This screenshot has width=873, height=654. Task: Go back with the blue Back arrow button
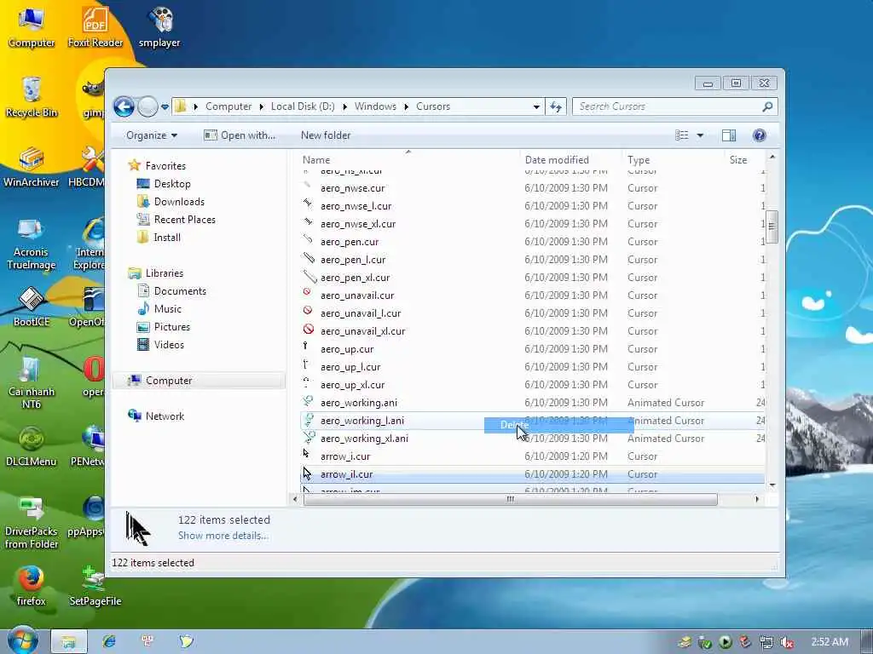tap(124, 106)
